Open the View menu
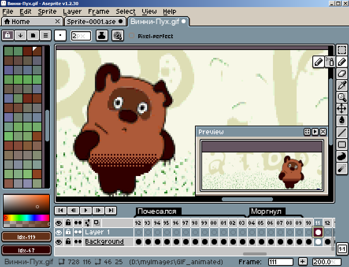Viewport: 349px width, 267px height. click(149, 11)
